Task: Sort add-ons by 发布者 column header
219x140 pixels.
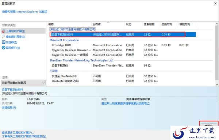Action: [x=97, y=24]
